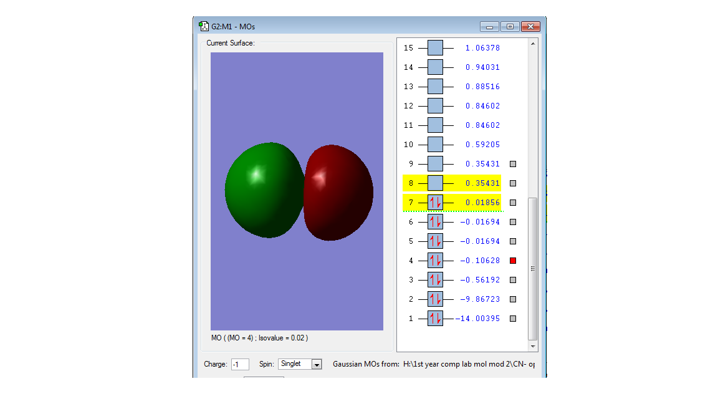Image resolution: width=718 pixels, height=404 pixels.
Task: Click energy value -9.86723
Action: 480,299
